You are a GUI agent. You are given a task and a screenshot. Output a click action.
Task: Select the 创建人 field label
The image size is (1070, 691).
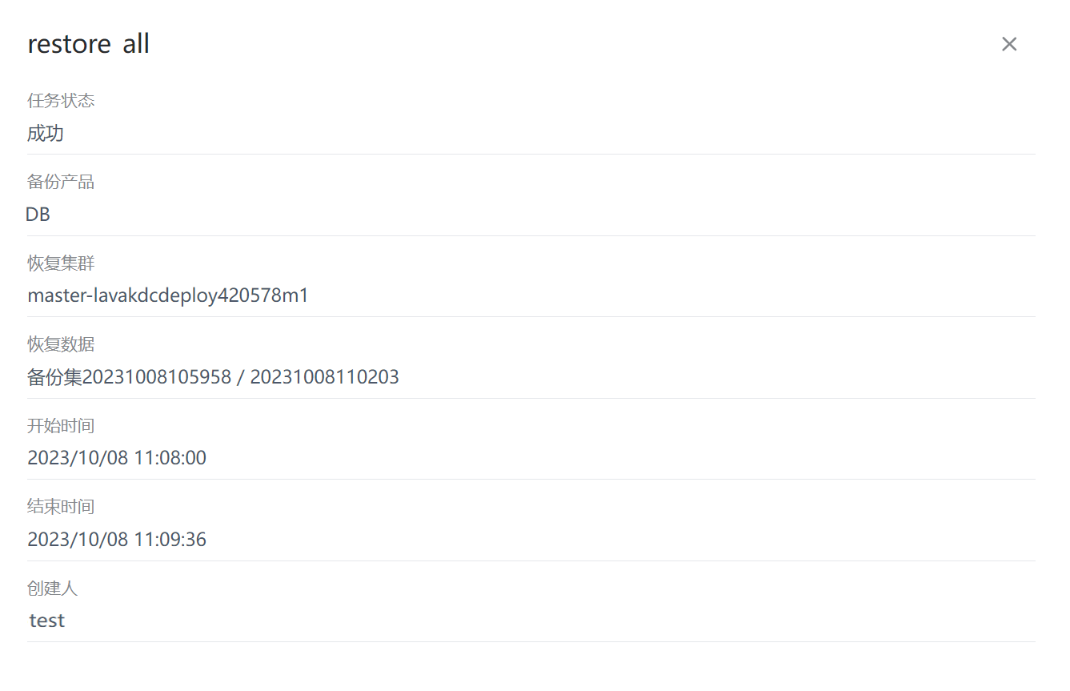point(53,589)
